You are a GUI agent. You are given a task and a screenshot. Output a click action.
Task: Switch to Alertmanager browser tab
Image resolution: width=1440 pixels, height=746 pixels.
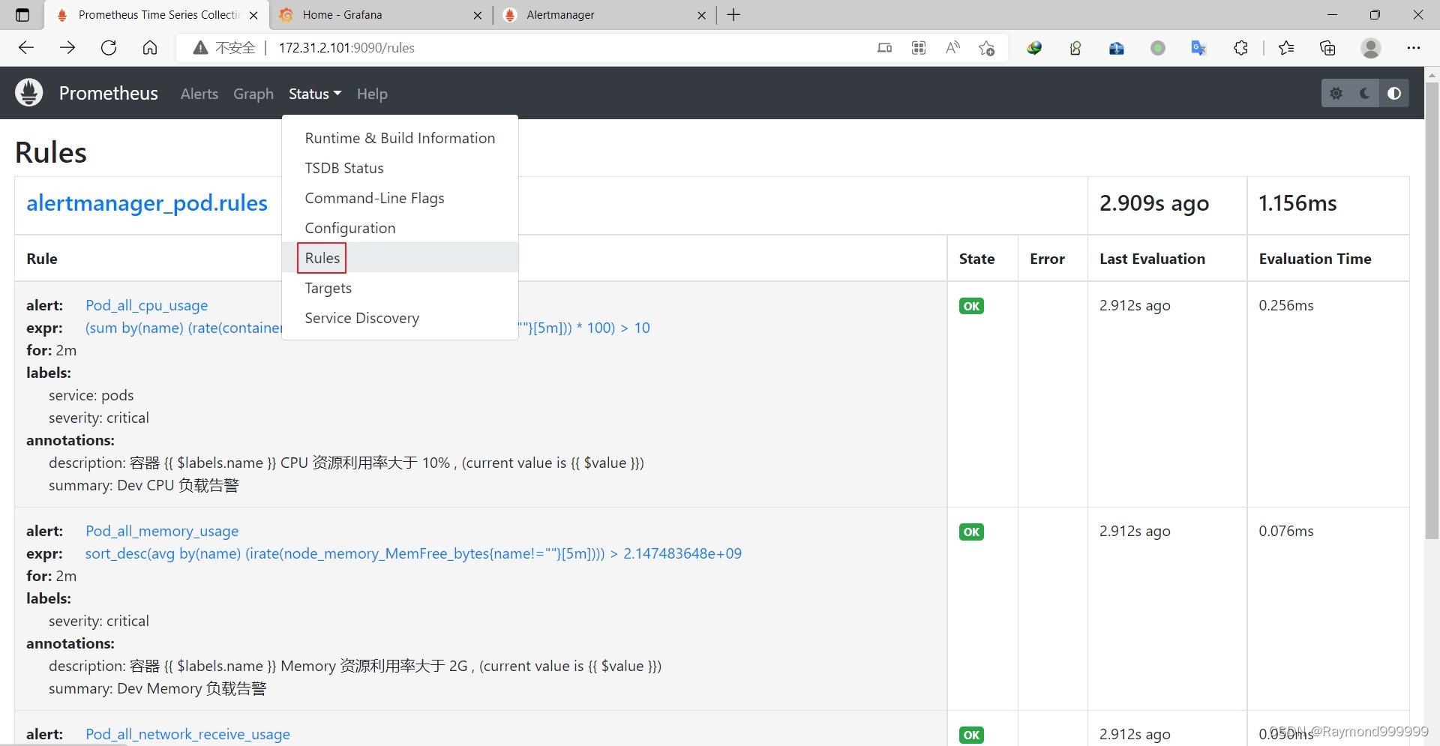[604, 15]
